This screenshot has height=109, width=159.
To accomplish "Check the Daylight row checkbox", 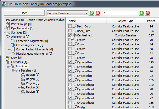I will 70,107.
